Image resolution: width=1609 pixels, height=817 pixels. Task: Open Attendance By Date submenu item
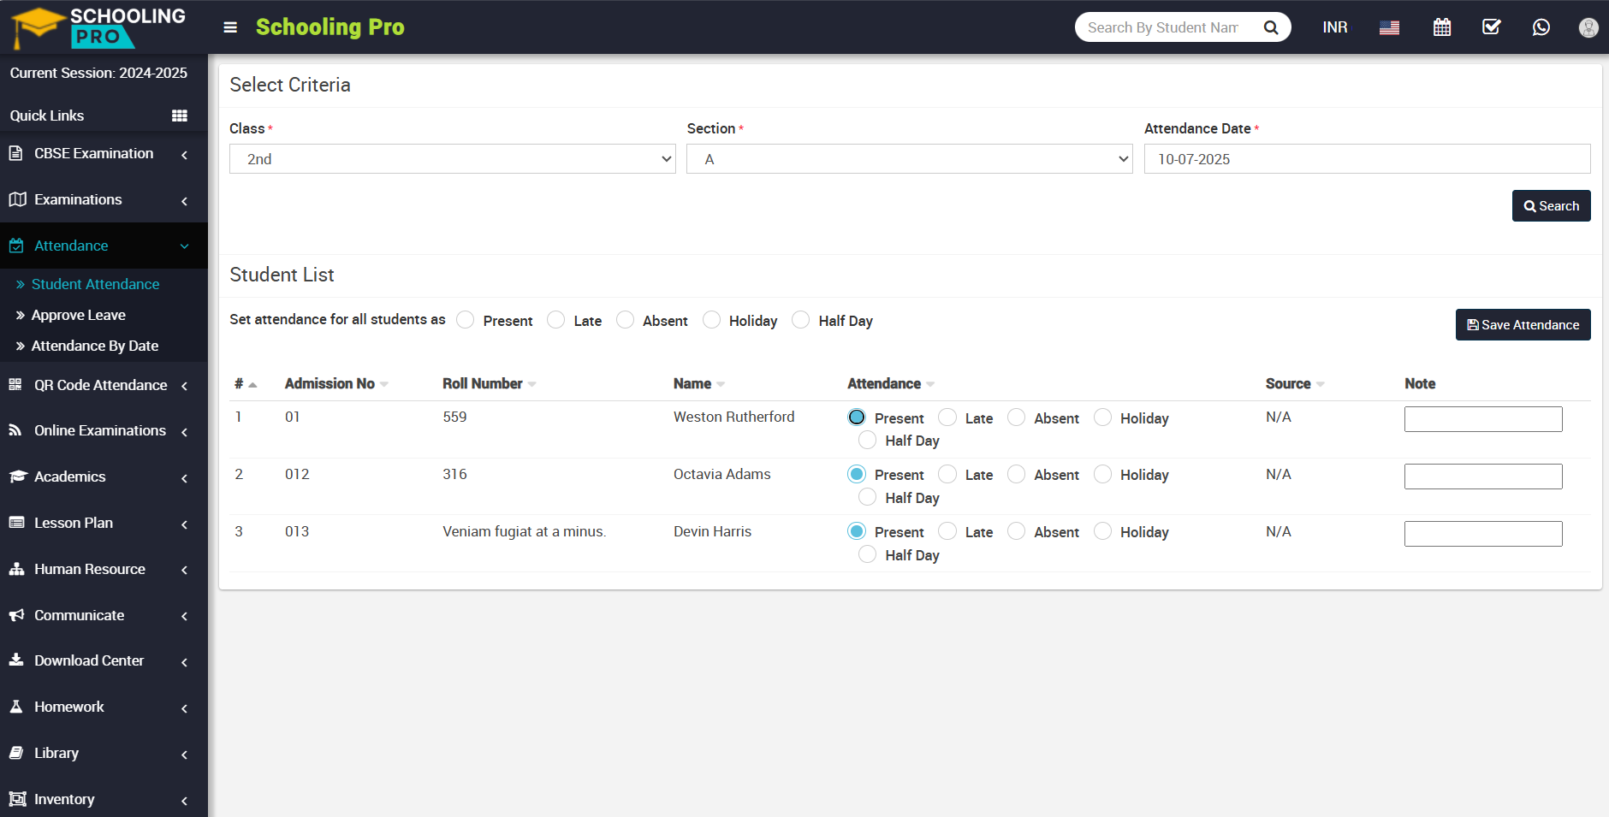pos(95,346)
